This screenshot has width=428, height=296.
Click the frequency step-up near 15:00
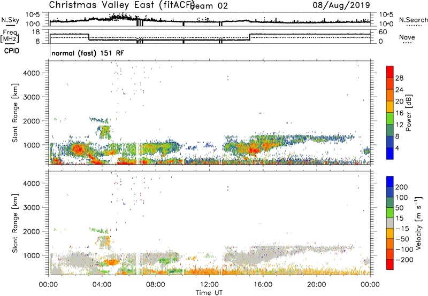coord(250,37)
